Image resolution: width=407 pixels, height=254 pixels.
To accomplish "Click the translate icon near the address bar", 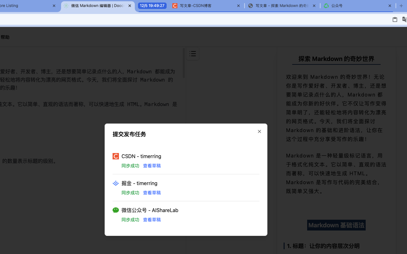I will 404,19.
